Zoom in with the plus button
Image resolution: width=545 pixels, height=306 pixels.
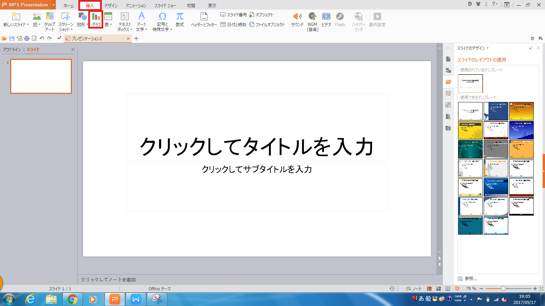coord(535,289)
